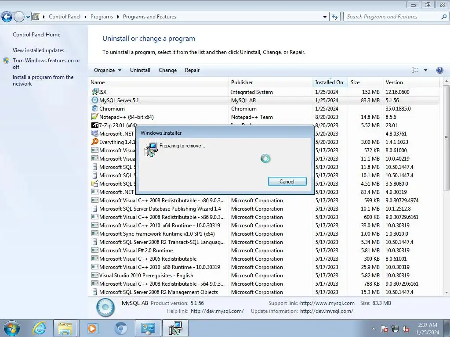Click Repair in the toolbar
The image size is (450, 337).
192,70
